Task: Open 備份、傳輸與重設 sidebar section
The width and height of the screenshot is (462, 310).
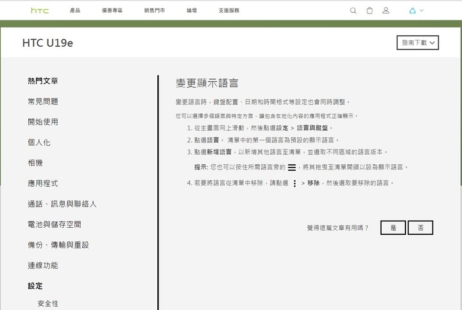Action: 58,245
